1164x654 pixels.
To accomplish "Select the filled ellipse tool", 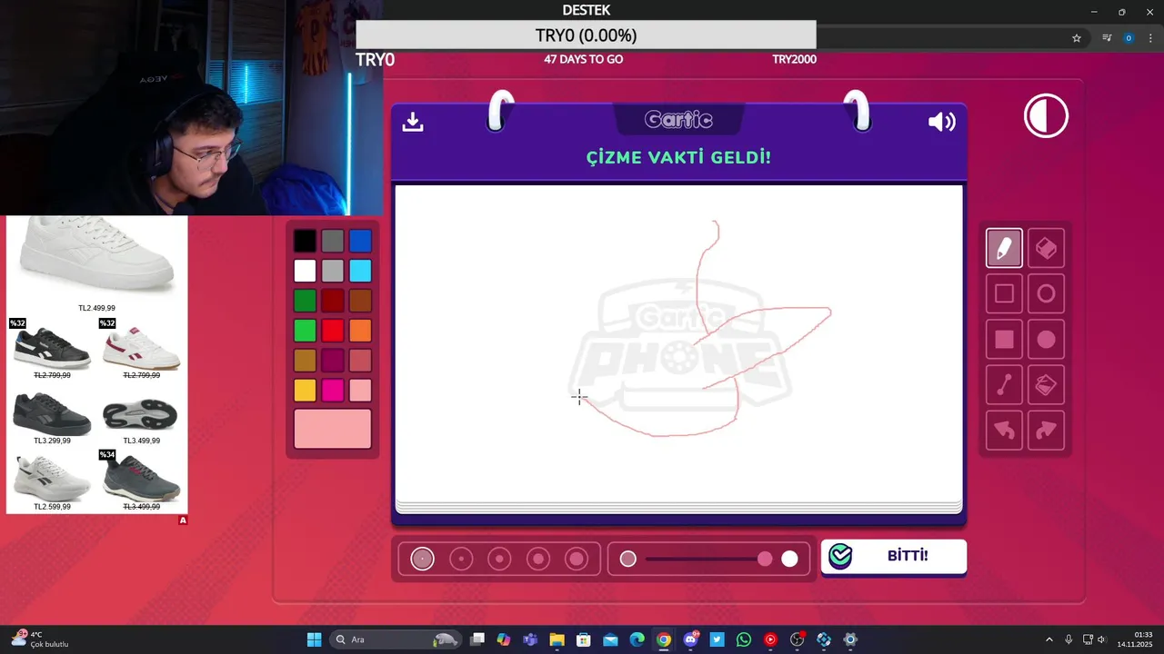I will click(1046, 340).
